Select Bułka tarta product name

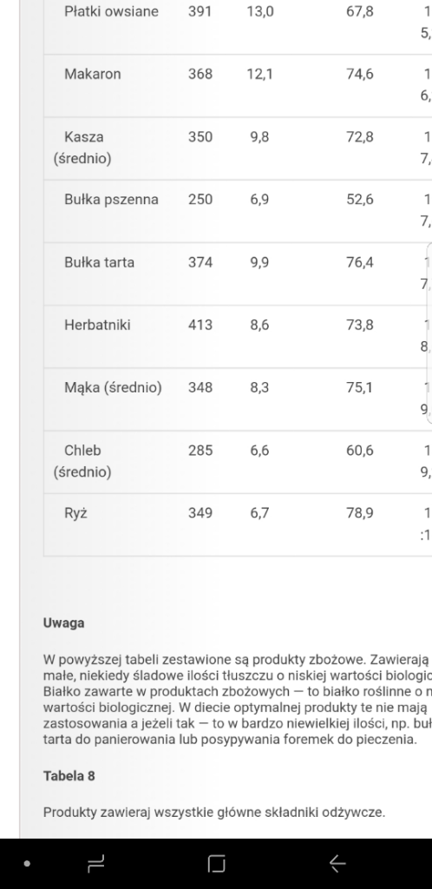99,262
